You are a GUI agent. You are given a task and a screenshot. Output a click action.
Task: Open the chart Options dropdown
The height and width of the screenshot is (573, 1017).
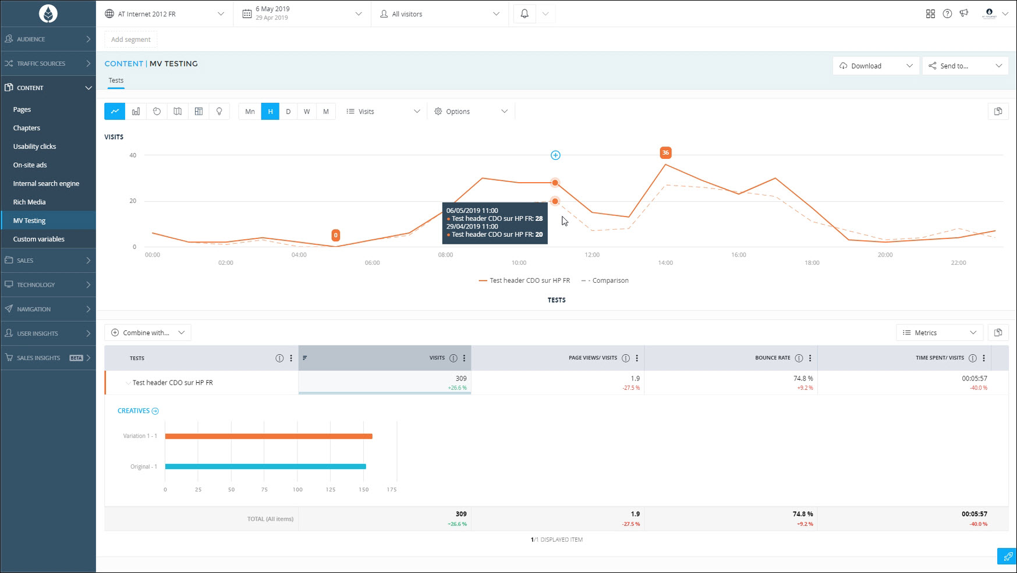coord(471,111)
